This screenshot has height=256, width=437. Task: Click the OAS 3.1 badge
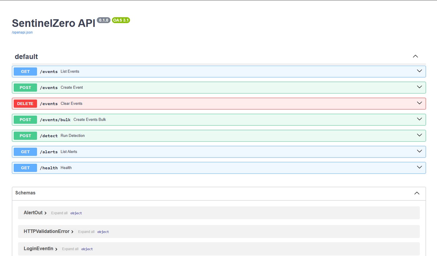[121, 20]
